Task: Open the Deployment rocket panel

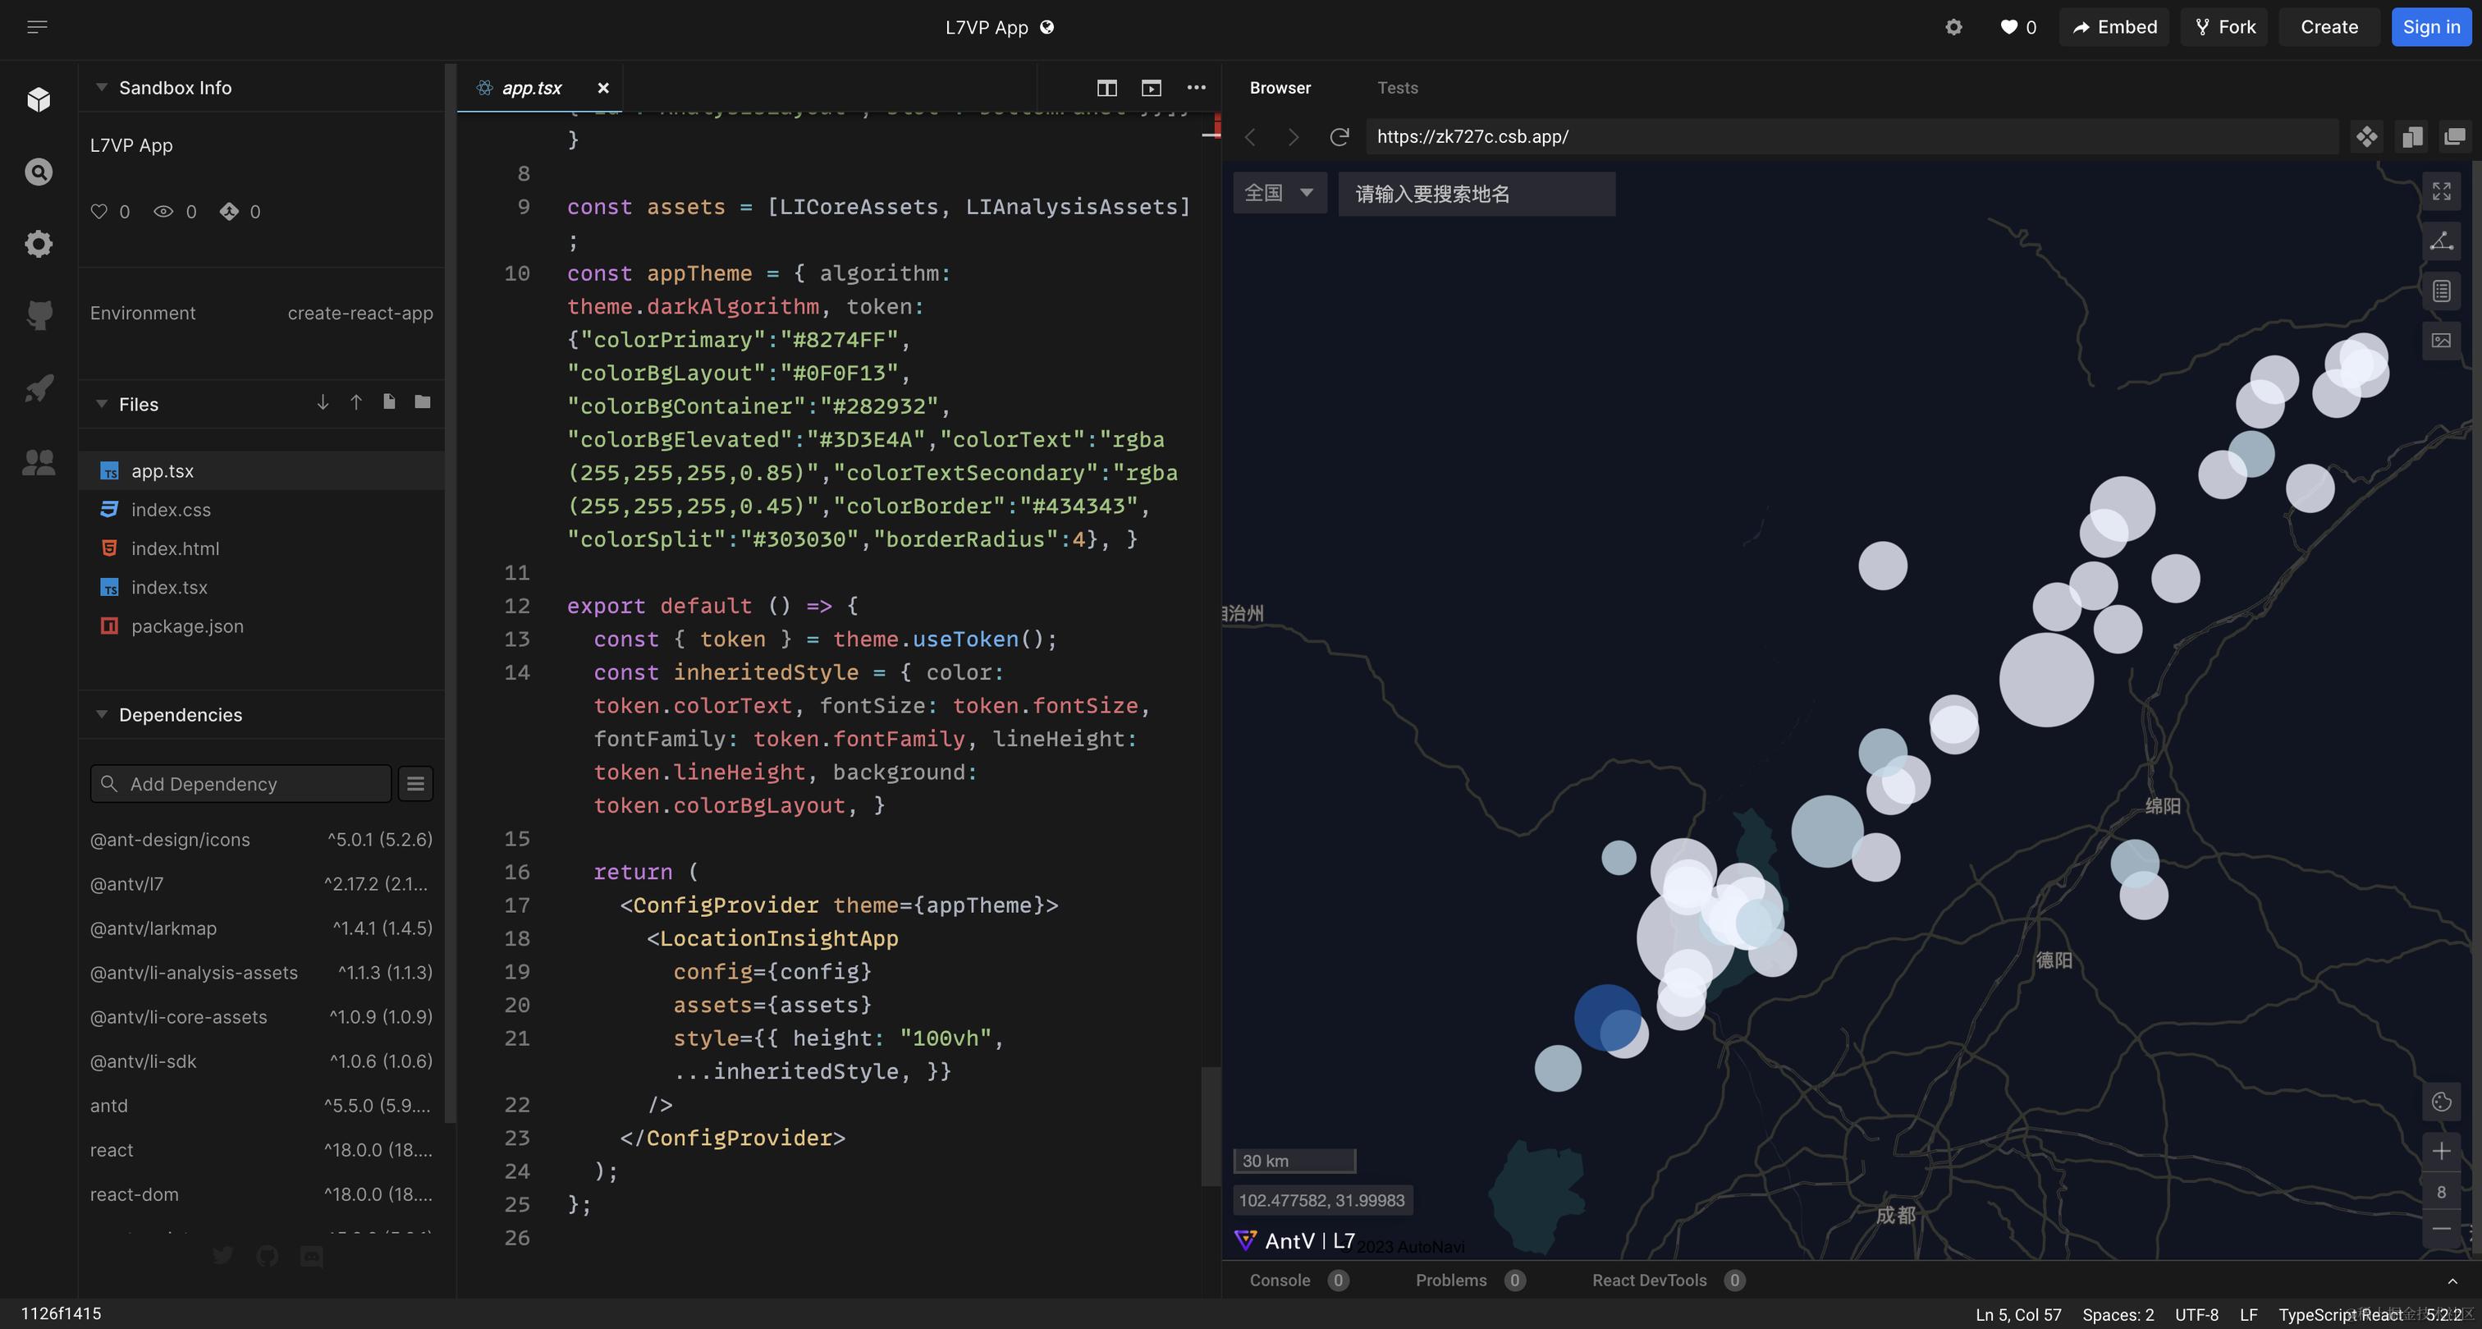Action: point(39,388)
